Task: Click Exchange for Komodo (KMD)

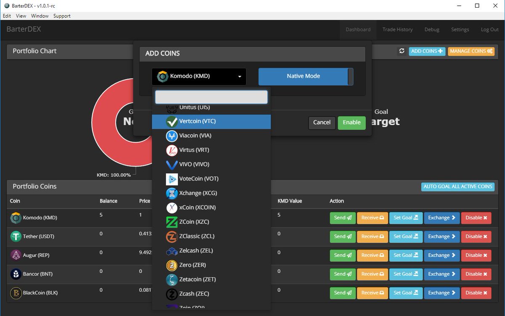Action: coord(442,218)
